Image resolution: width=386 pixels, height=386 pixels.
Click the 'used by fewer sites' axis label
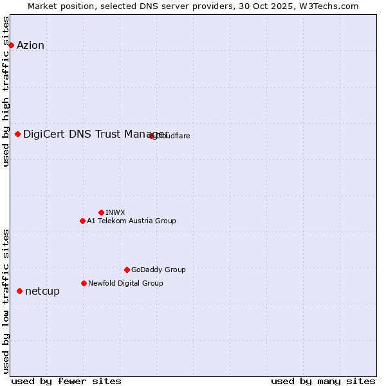(x=66, y=381)
